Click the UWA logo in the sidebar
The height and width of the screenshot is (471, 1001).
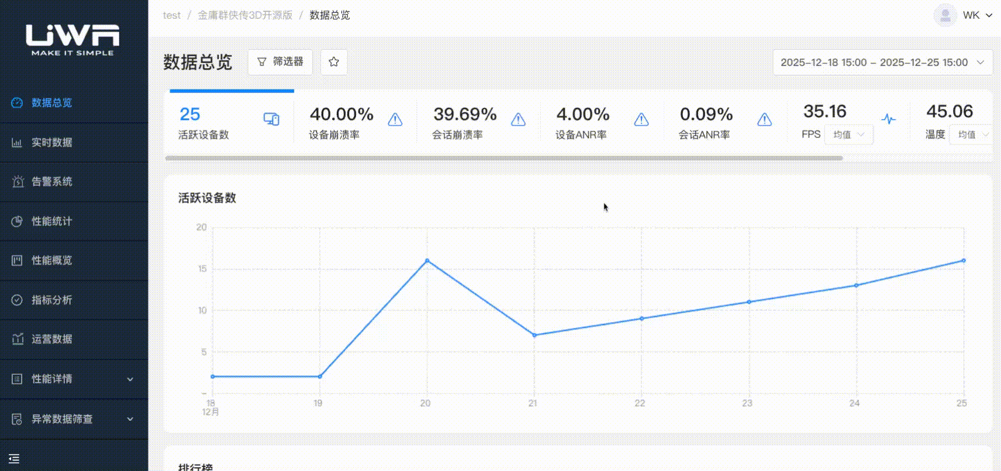(73, 40)
